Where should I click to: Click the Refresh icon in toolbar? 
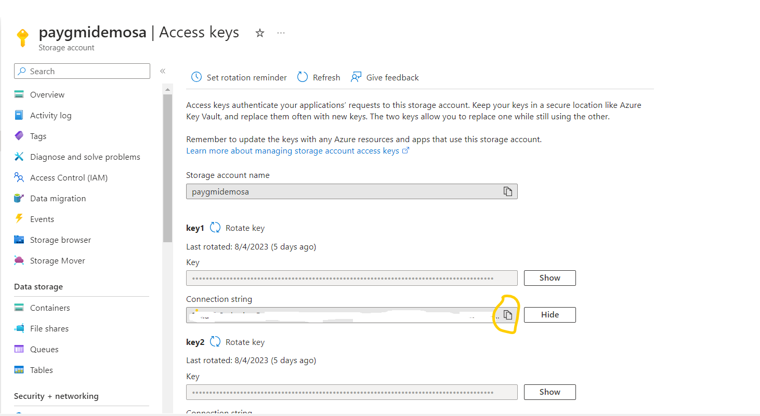click(303, 77)
